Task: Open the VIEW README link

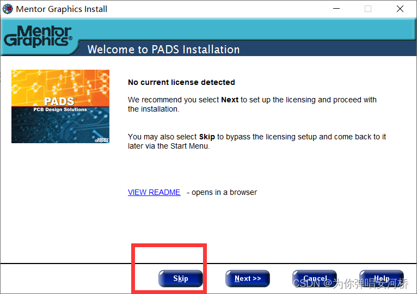Action: tap(154, 192)
